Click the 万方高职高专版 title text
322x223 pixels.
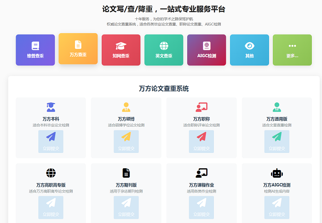(51, 185)
